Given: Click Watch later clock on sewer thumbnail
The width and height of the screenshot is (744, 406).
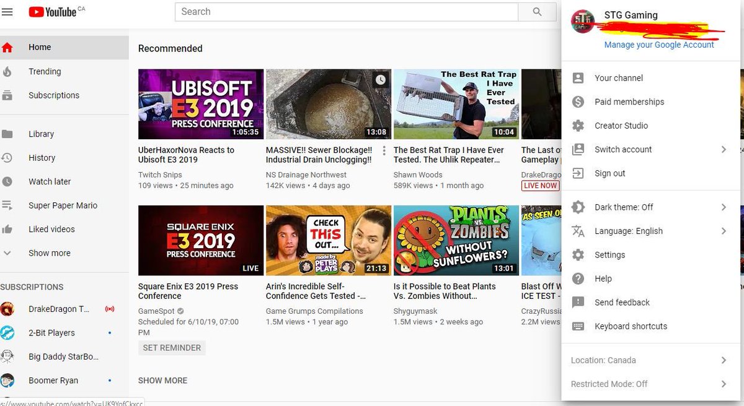Looking at the screenshot, I should [x=380, y=79].
